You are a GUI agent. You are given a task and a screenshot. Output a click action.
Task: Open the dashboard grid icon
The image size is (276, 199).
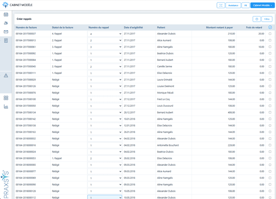(6, 98)
